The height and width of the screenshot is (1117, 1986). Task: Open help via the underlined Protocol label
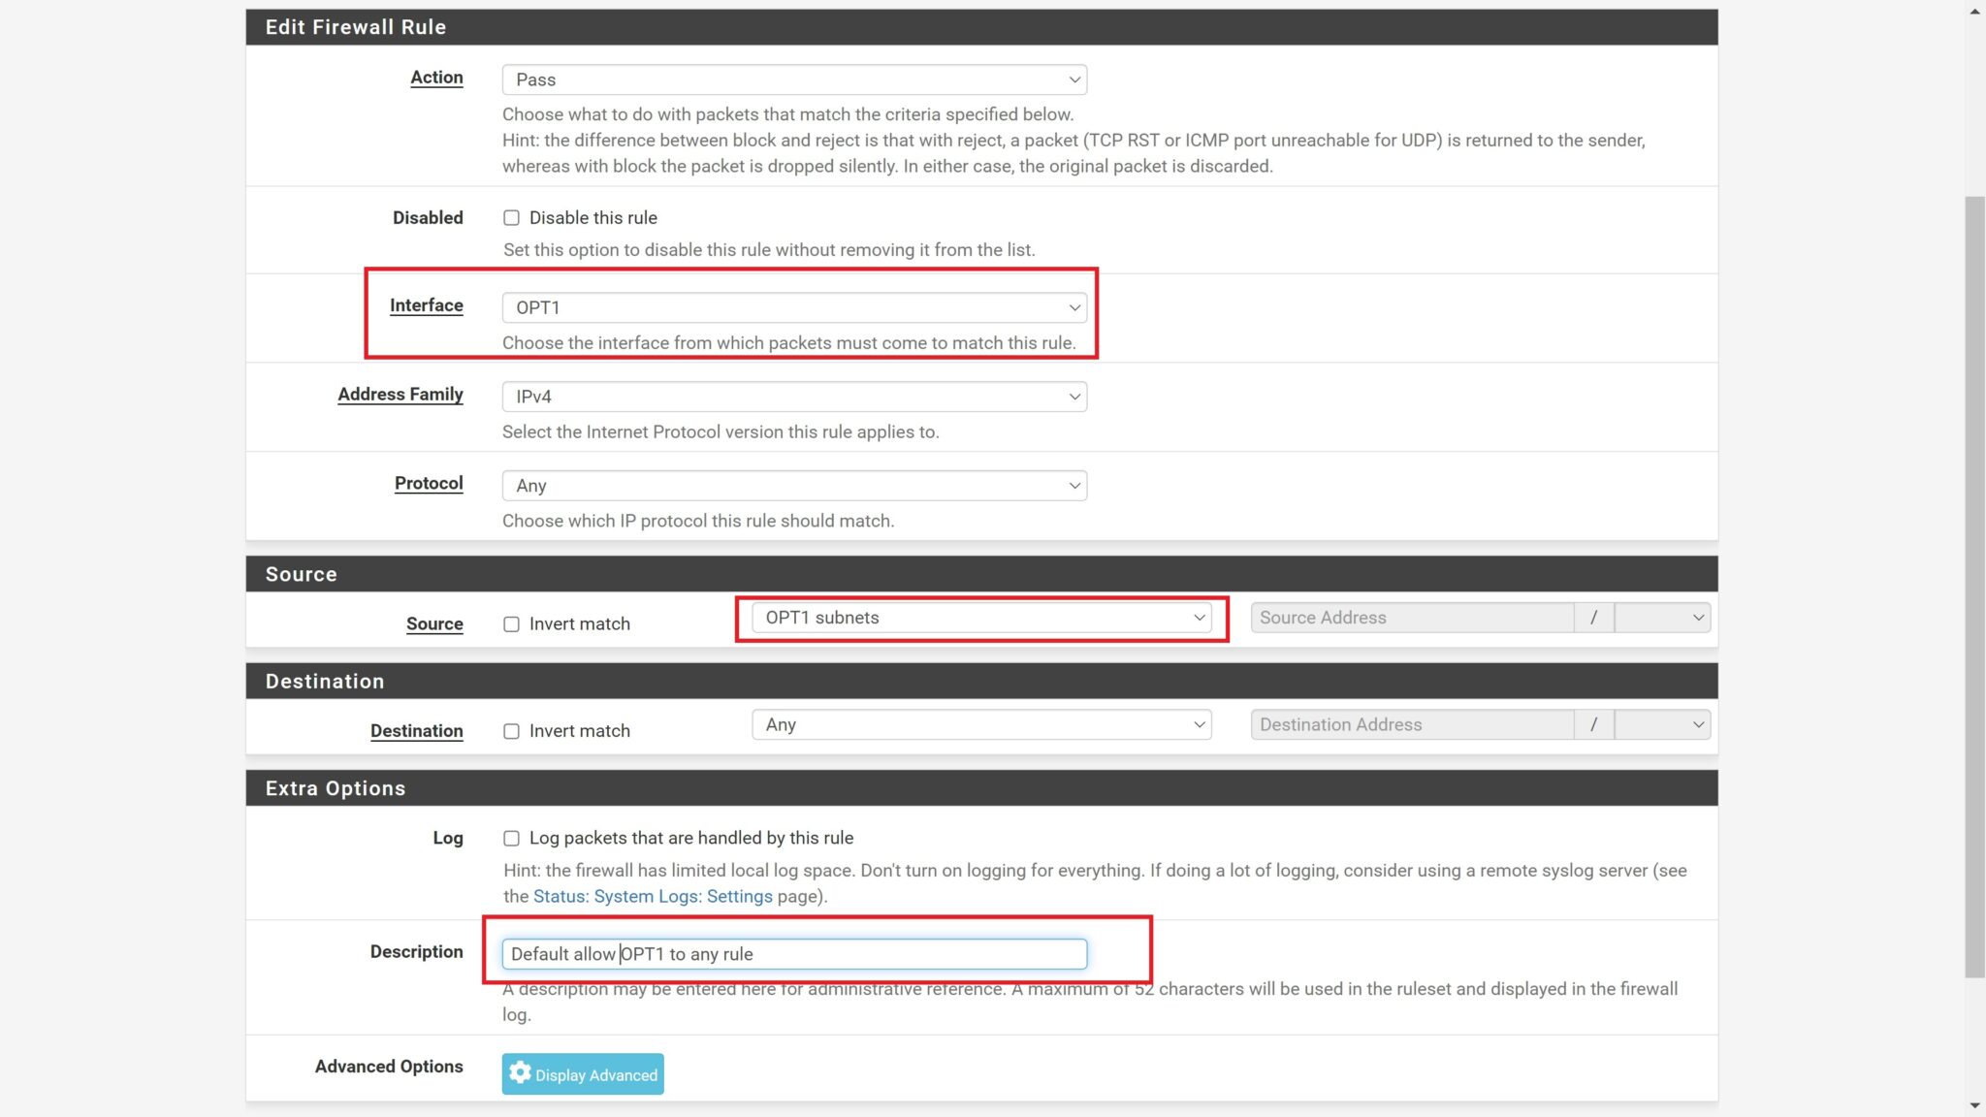click(429, 482)
